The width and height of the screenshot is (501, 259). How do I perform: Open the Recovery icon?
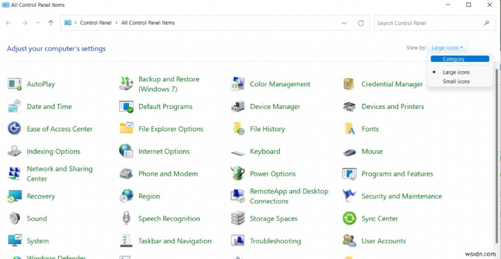tap(14, 196)
